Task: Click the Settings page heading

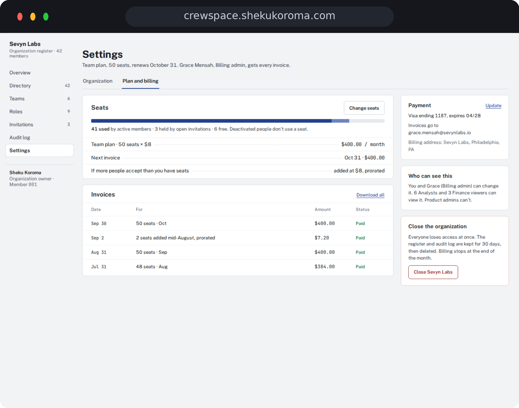Action: [x=102, y=54]
